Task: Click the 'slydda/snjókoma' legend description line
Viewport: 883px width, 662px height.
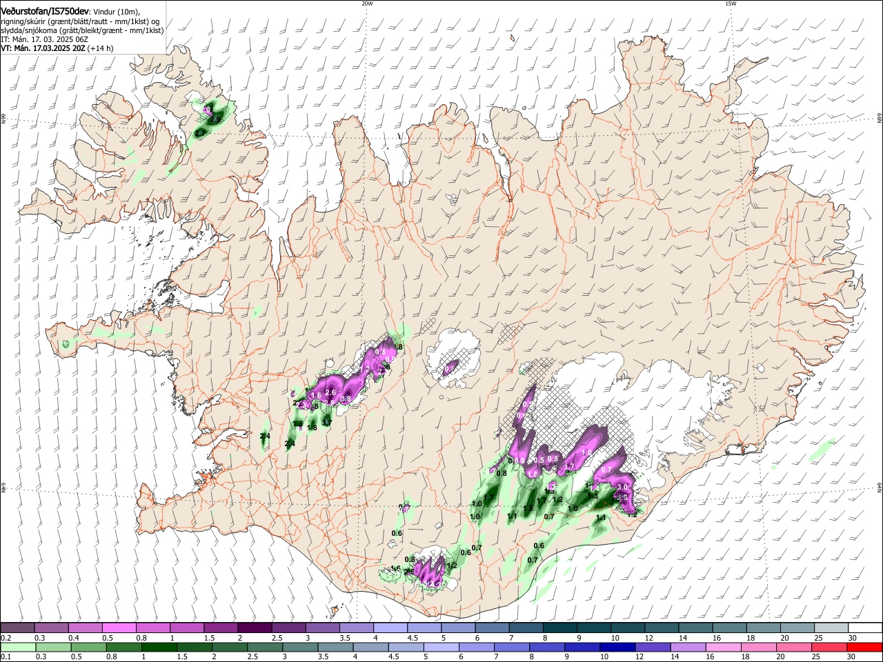Action: (82, 30)
